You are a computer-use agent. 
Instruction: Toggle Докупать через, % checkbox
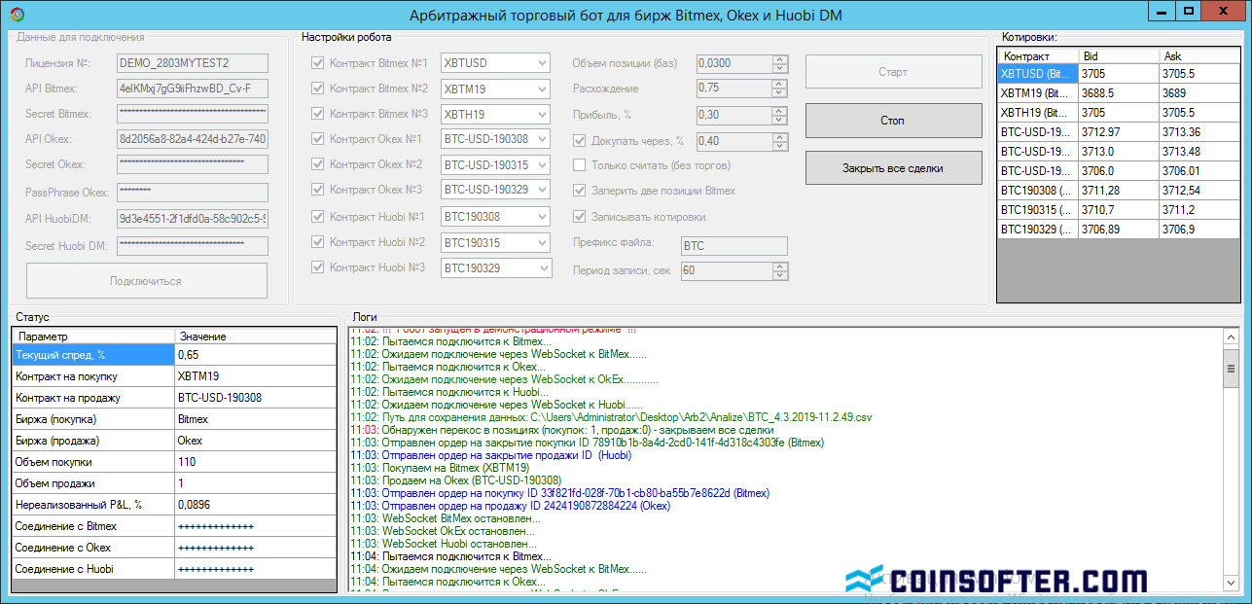pyautogui.click(x=581, y=141)
